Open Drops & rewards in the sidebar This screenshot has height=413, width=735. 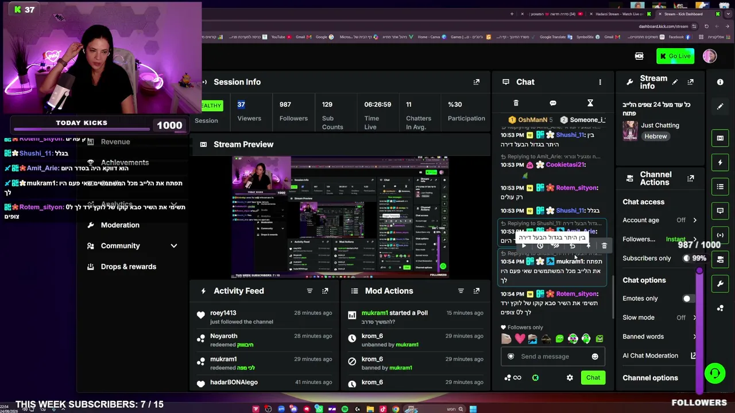tap(128, 267)
